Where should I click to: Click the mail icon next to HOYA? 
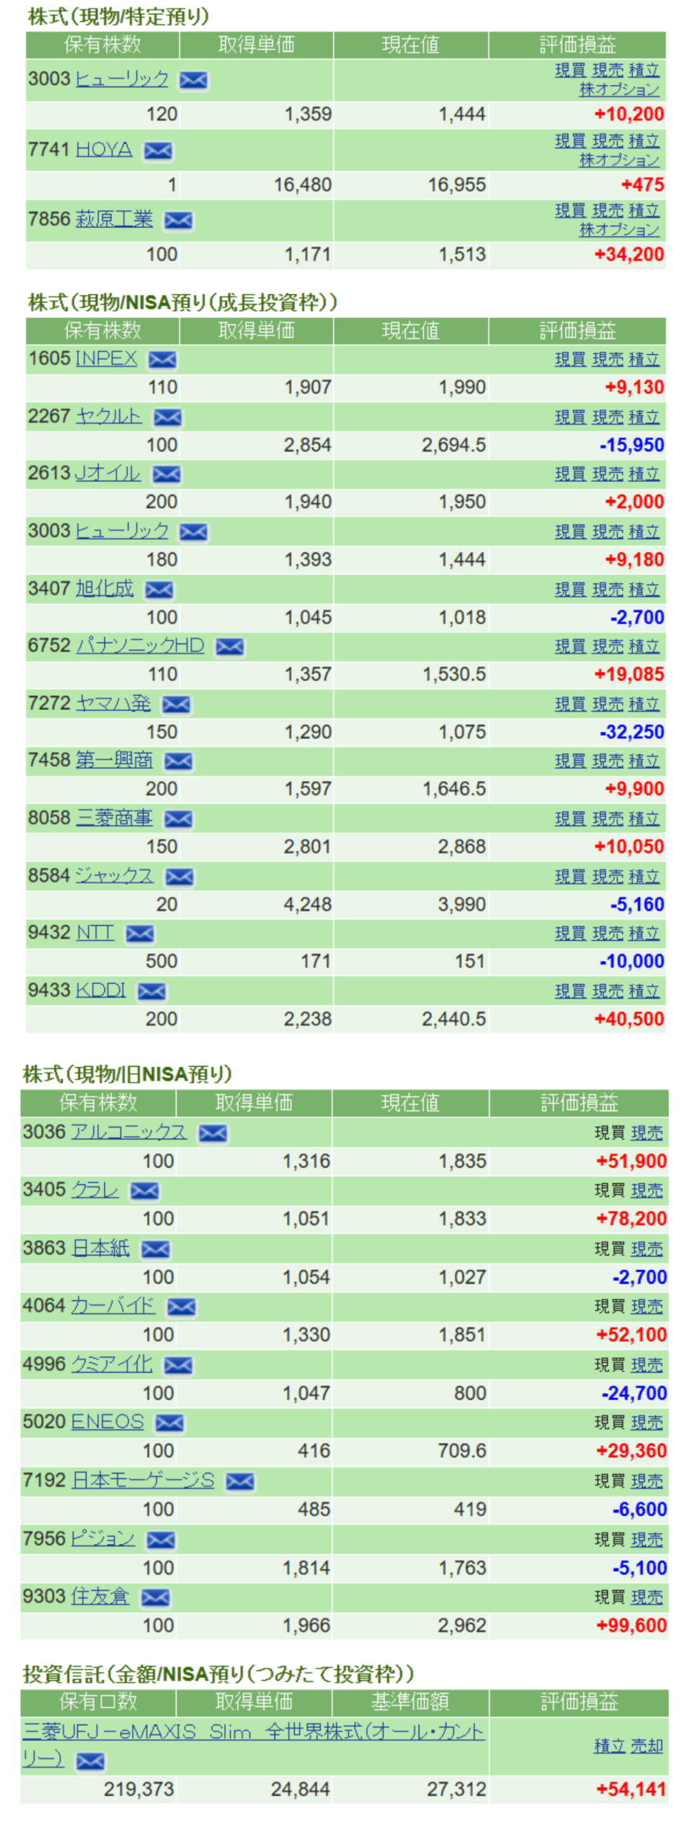pyautogui.click(x=158, y=151)
